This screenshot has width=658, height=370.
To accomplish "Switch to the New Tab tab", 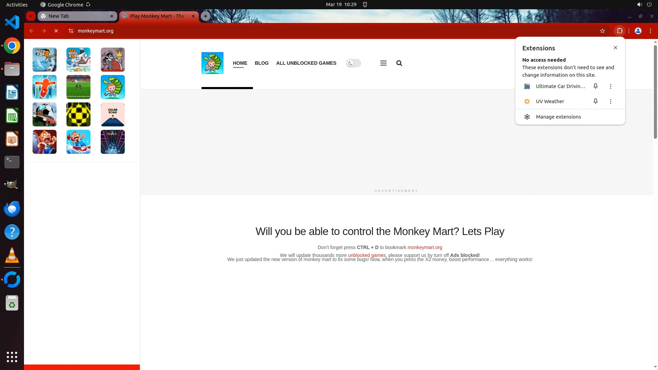I will (77, 16).
